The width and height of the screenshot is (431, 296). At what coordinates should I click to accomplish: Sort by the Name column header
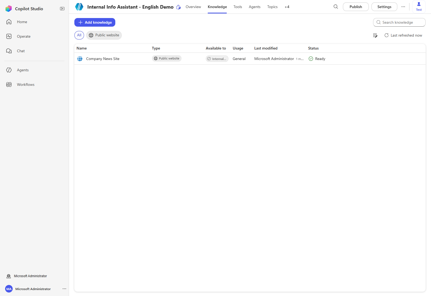click(x=82, y=48)
